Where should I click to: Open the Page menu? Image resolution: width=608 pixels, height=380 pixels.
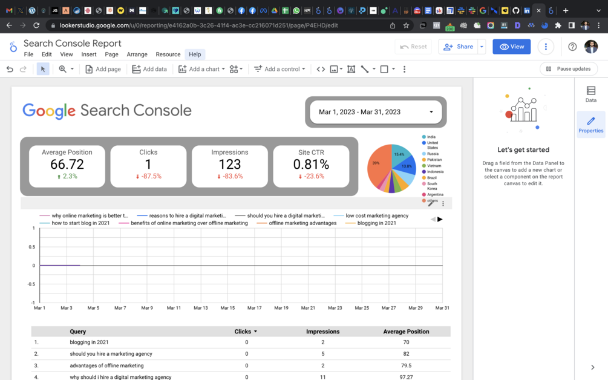coord(112,54)
